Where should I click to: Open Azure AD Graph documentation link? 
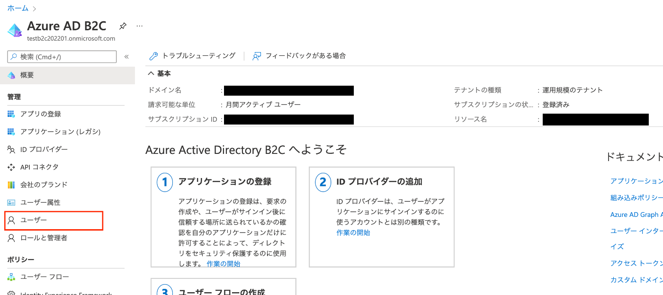tap(636, 215)
